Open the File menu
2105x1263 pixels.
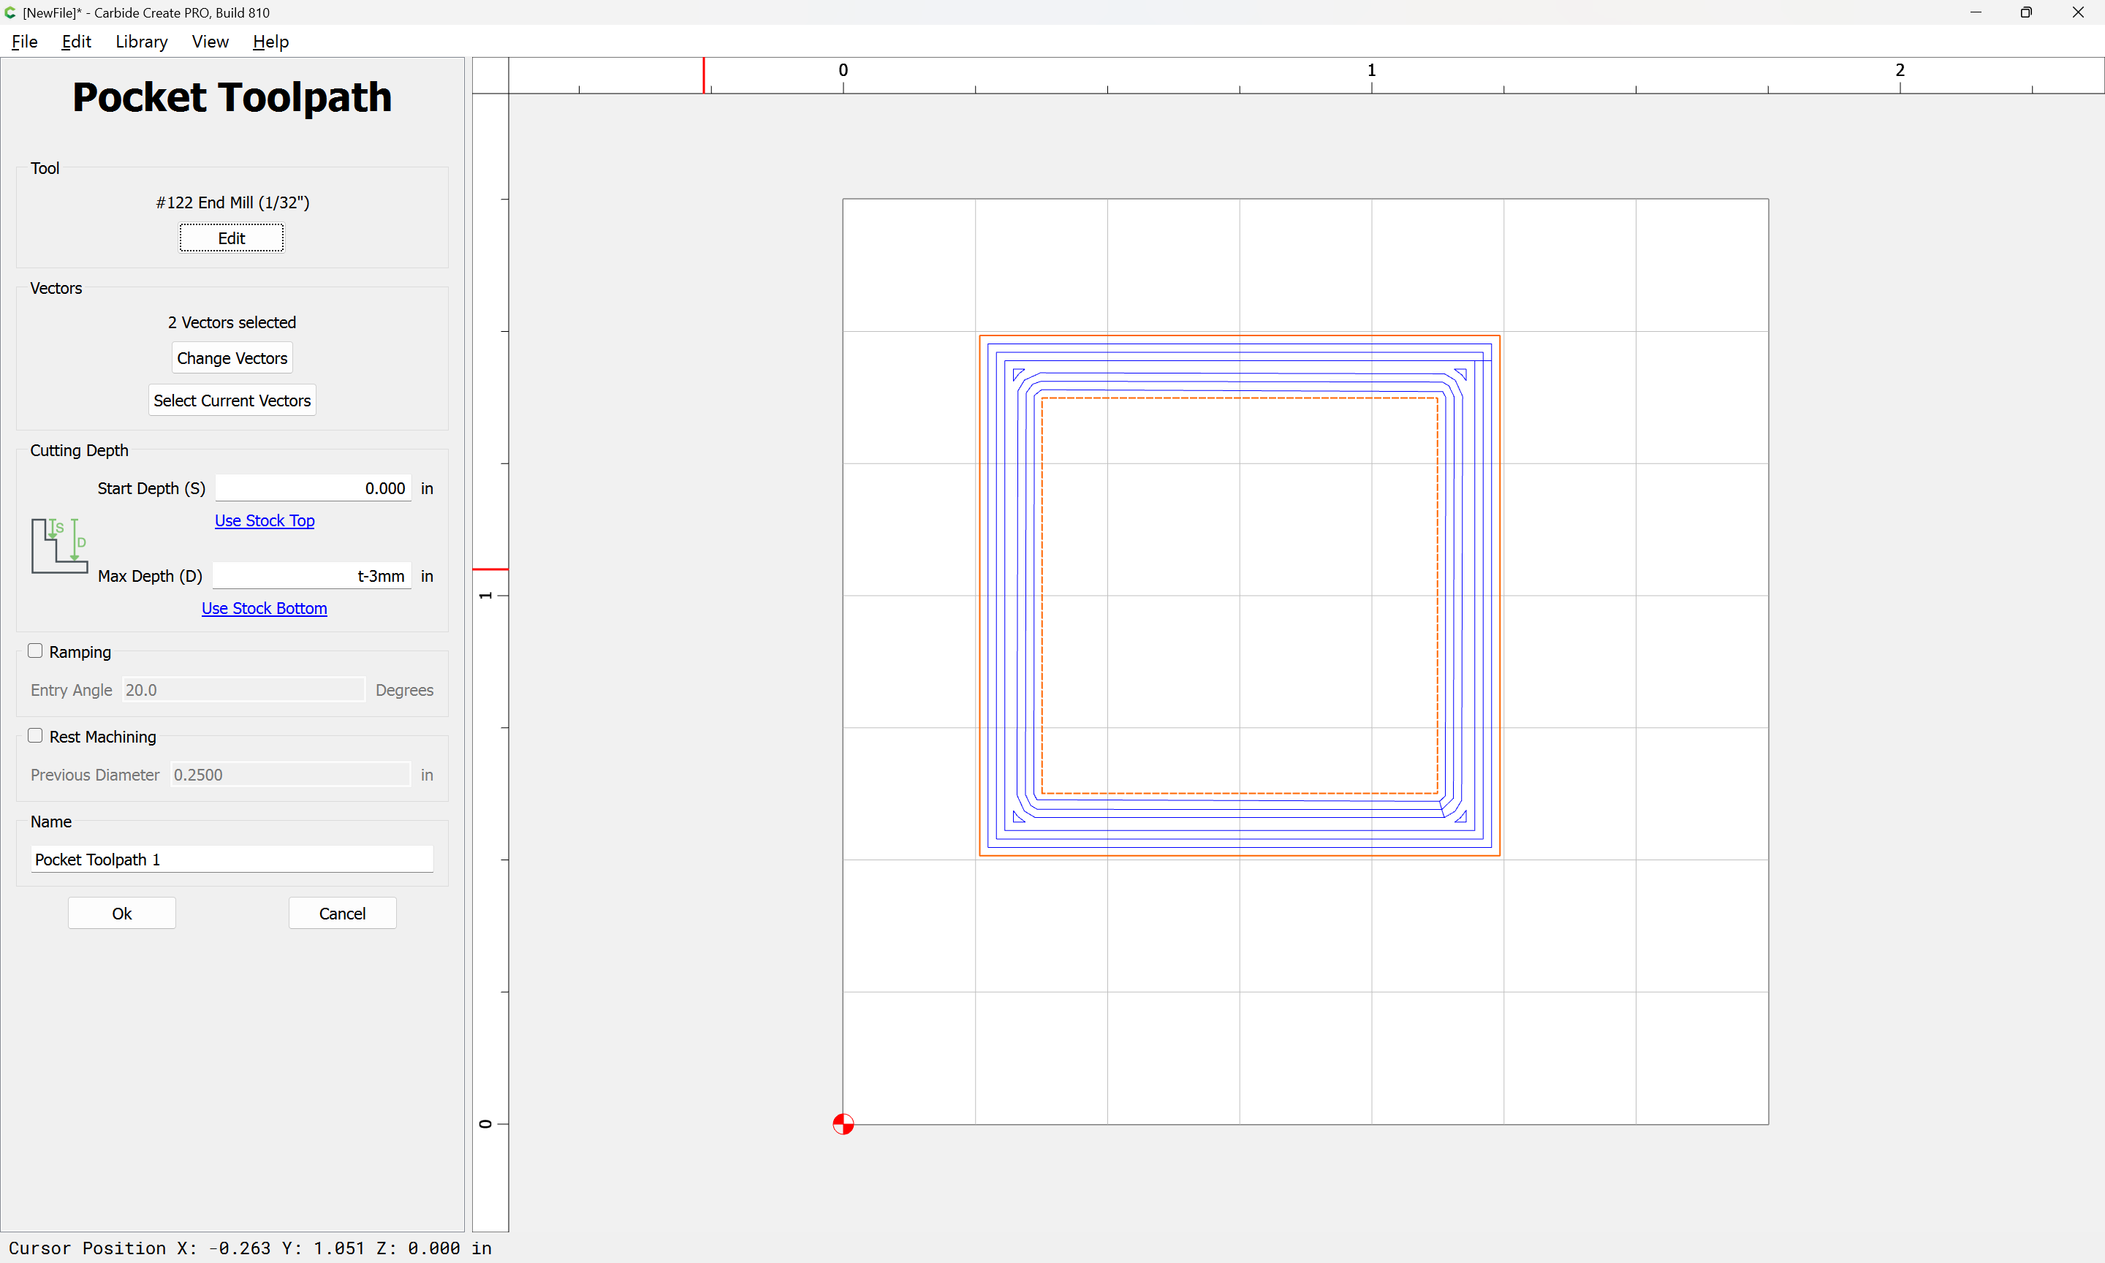[24, 42]
